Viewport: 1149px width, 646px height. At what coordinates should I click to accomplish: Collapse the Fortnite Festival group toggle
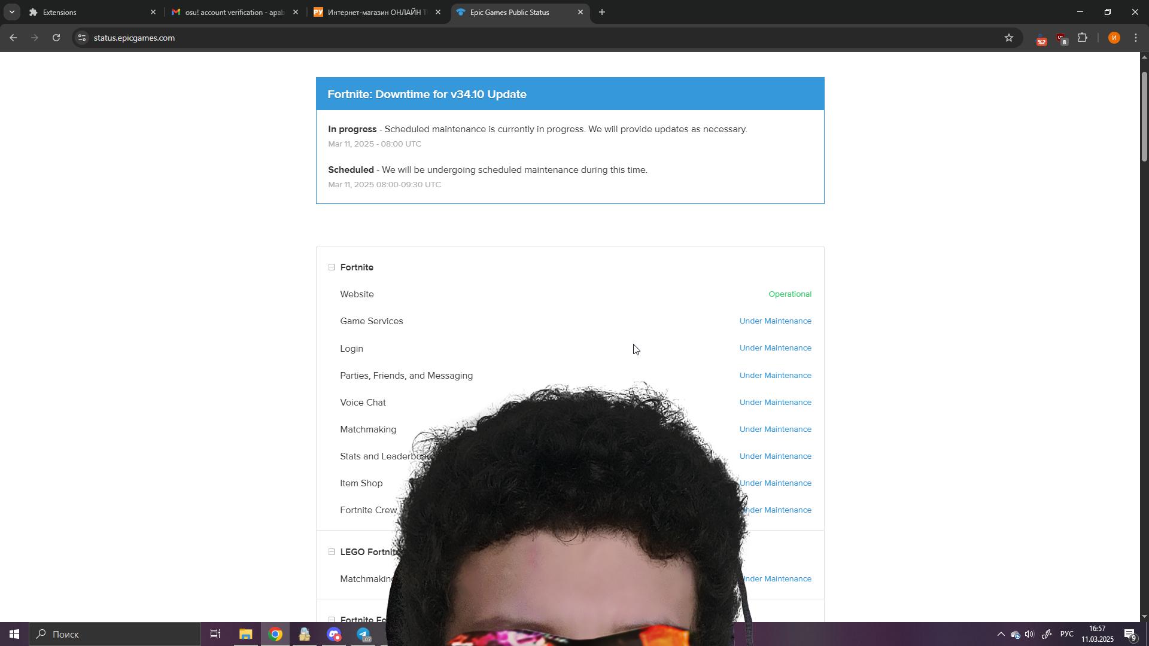click(x=332, y=619)
